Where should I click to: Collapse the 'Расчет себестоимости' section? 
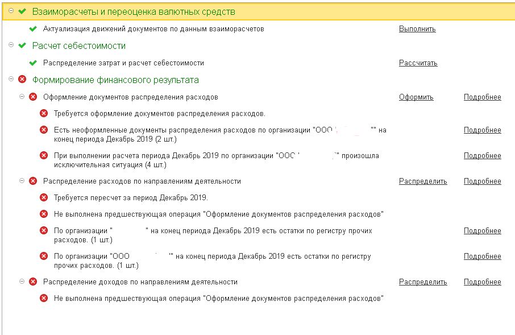pyautogui.click(x=11, y=45)
